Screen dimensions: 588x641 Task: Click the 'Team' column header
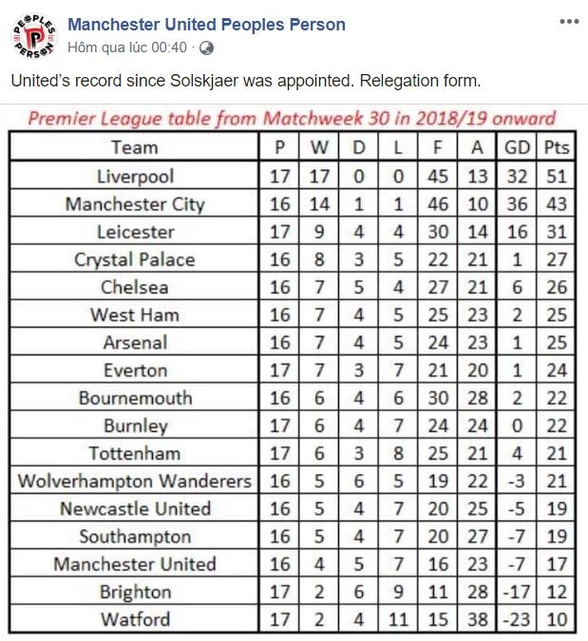pos(134,147)
